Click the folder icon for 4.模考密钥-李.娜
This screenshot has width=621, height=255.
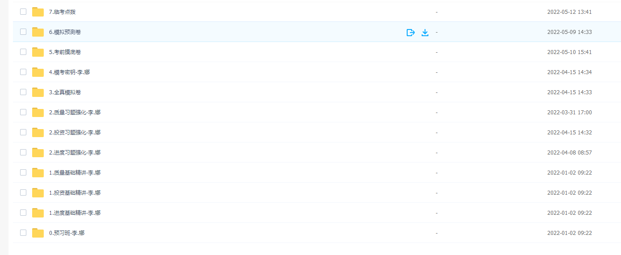(38, 72)
